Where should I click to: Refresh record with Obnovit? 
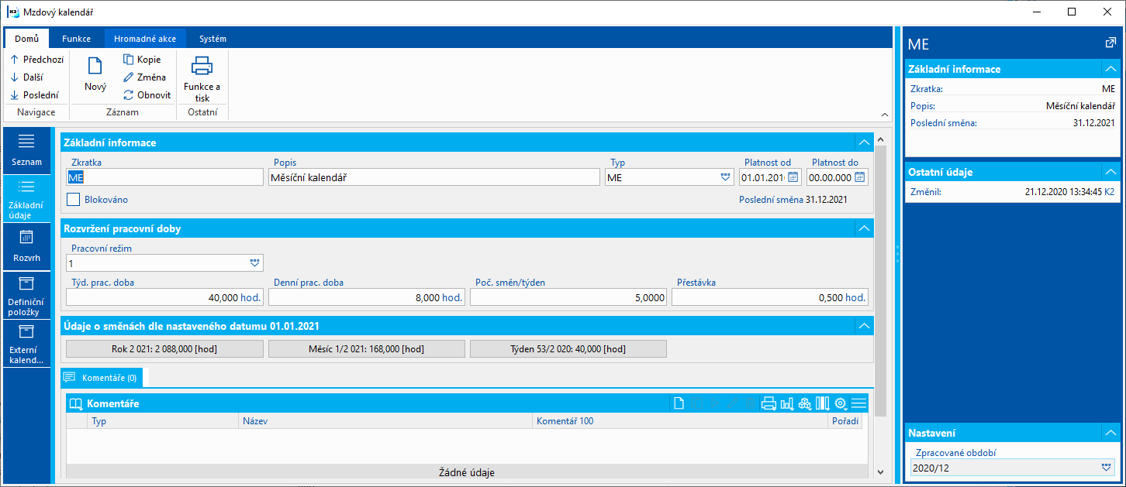coord(147,95)
